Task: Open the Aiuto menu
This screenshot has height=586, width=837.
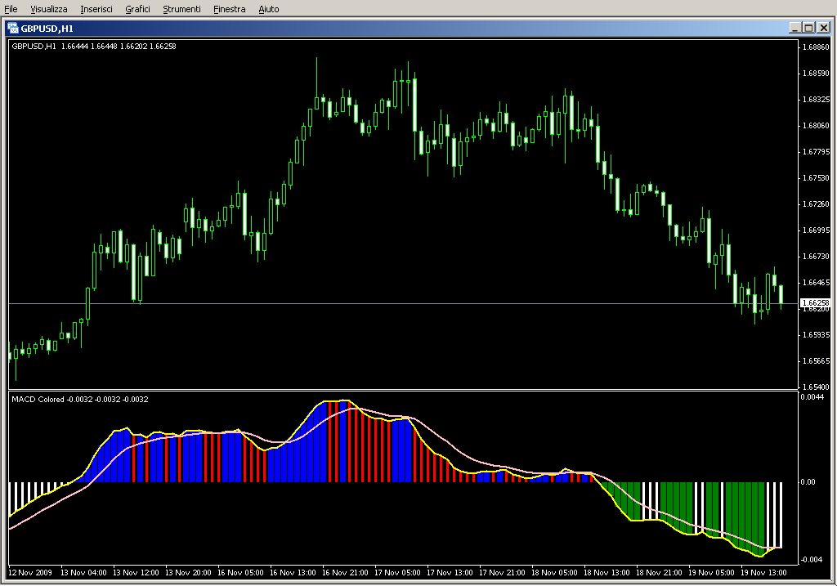Action: (268, 9)
